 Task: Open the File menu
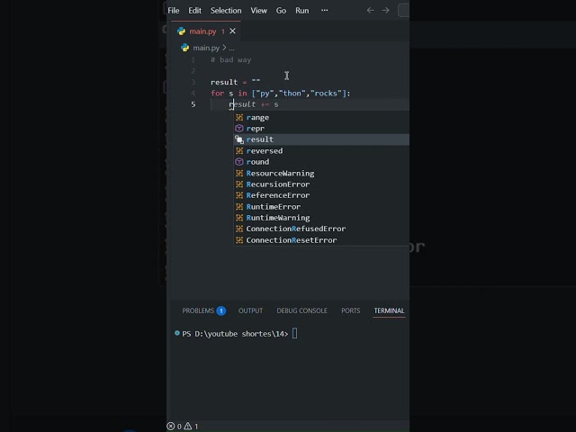tap(174, 11)
